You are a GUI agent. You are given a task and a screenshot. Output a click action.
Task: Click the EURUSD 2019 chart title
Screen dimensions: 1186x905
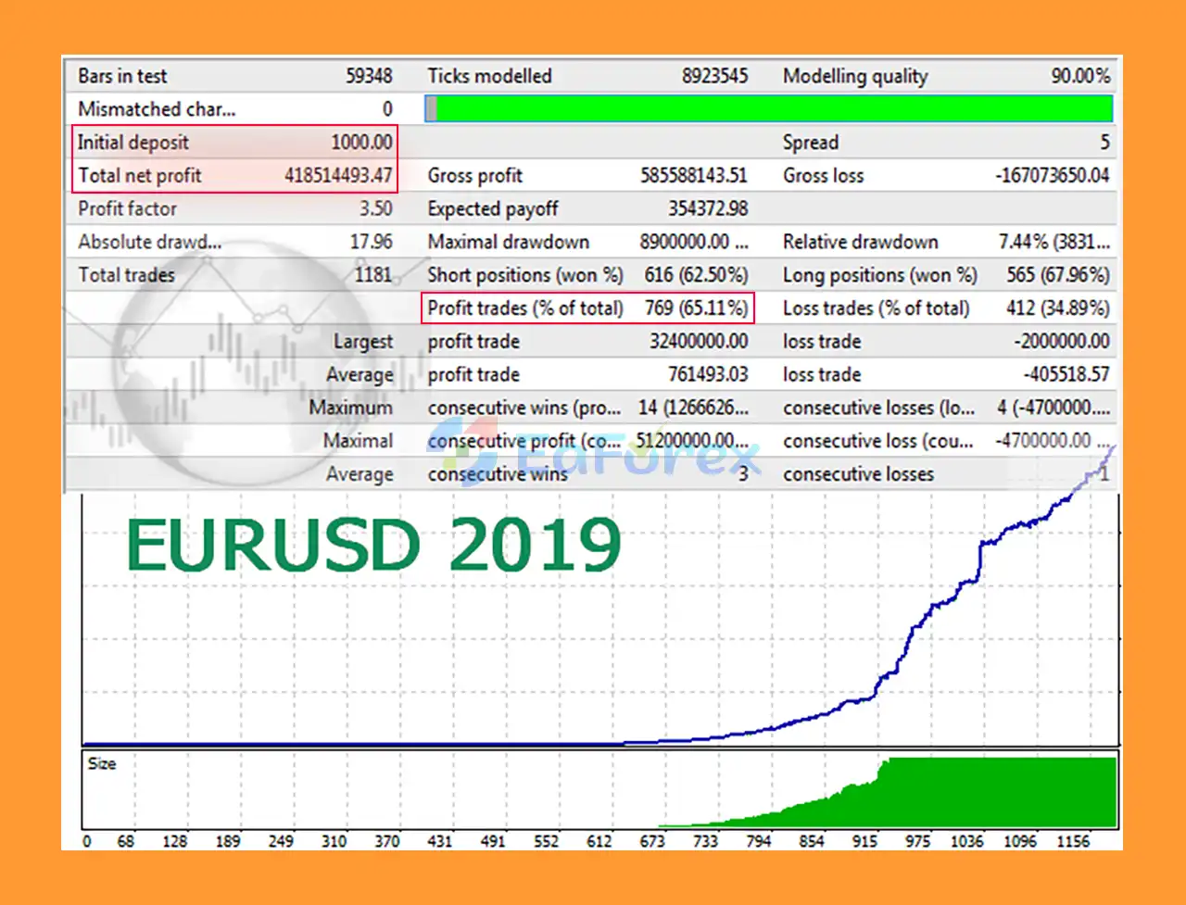point(373,545)
